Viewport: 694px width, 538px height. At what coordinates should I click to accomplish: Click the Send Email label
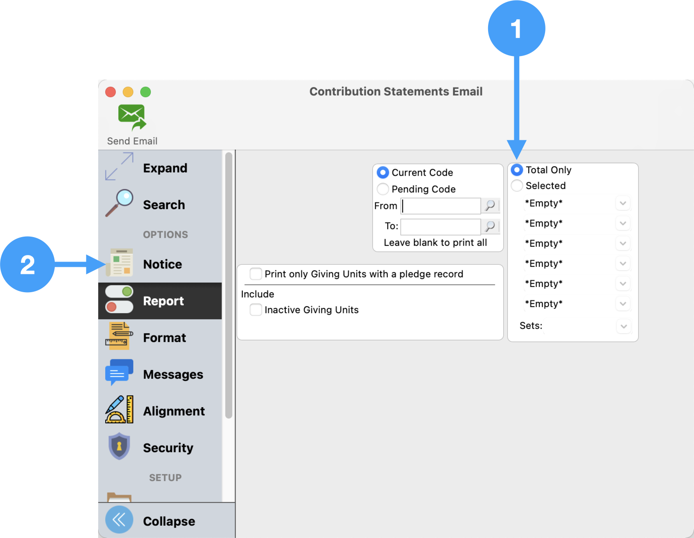pyautogui.click(x=132, y=141)
